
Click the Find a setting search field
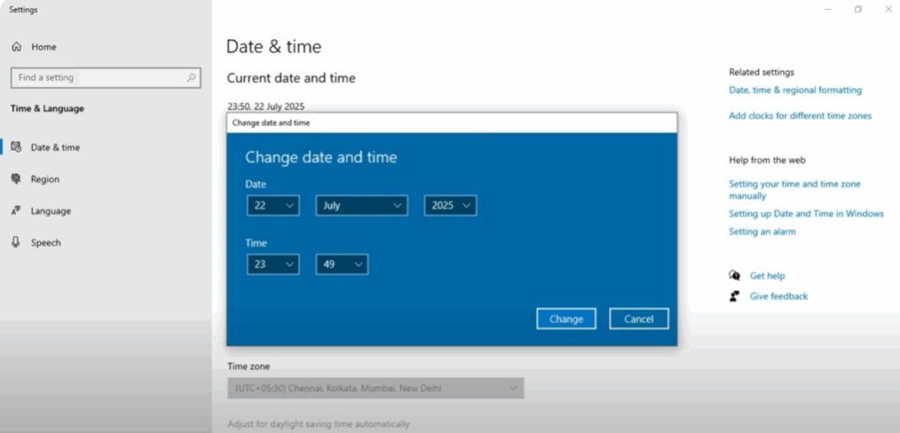click(105, 77)
